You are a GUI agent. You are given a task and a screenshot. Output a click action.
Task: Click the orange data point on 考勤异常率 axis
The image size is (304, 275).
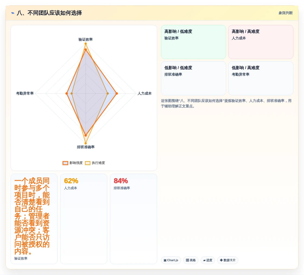pyautogui.click(x=66, y=93)
